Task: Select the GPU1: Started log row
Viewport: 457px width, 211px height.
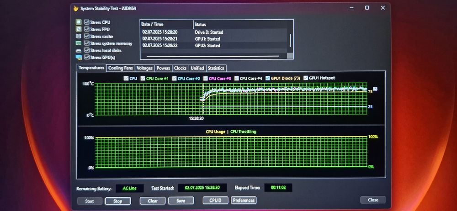Action: (213, 39)
